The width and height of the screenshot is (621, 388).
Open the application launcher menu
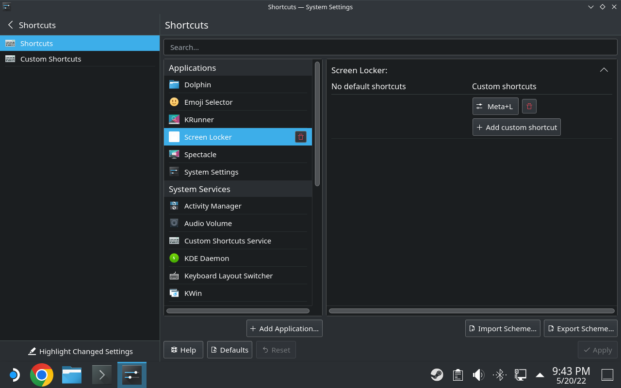coord(14,375)
